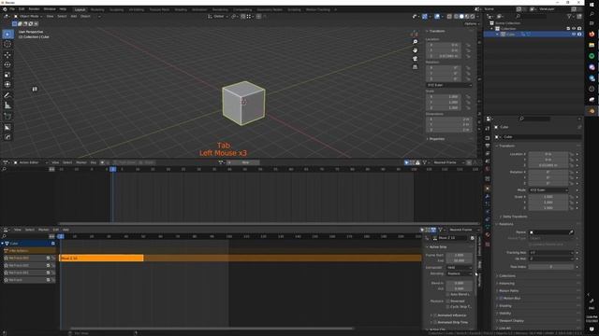Select the Move tool
This screenshot has height=336, width=599.
coord(7,55)
